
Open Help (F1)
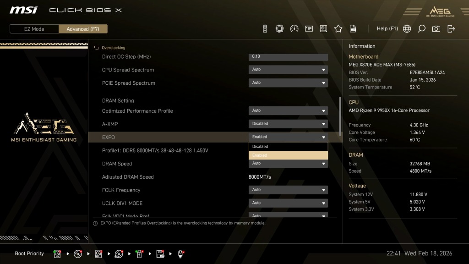click(x=387, y=29)
